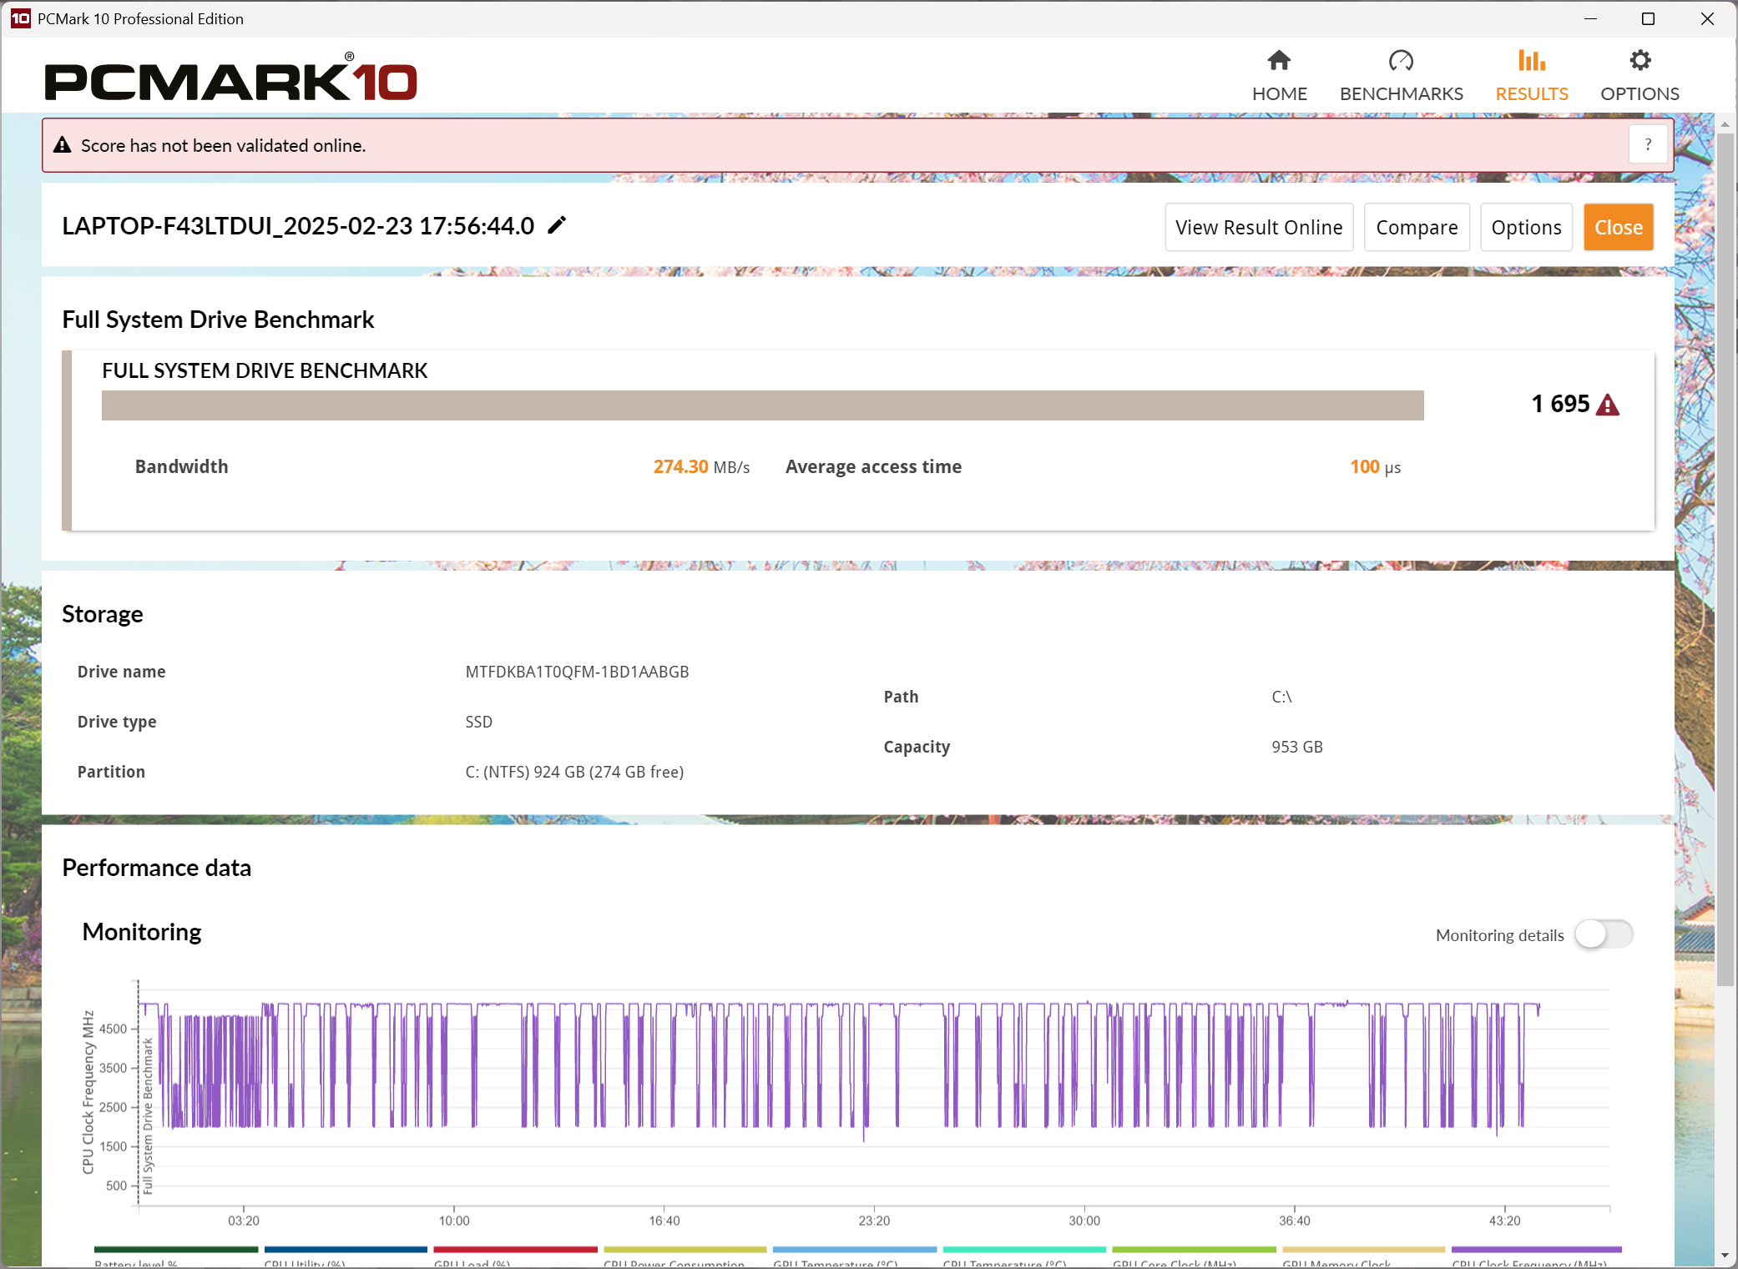Open the Benchmarks gauge icon
This screenshot has width=1738, height=1269.
pyautogui.click(x=1401, y=61)
